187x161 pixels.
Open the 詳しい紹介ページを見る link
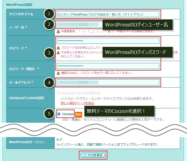(x=77, y=103)
